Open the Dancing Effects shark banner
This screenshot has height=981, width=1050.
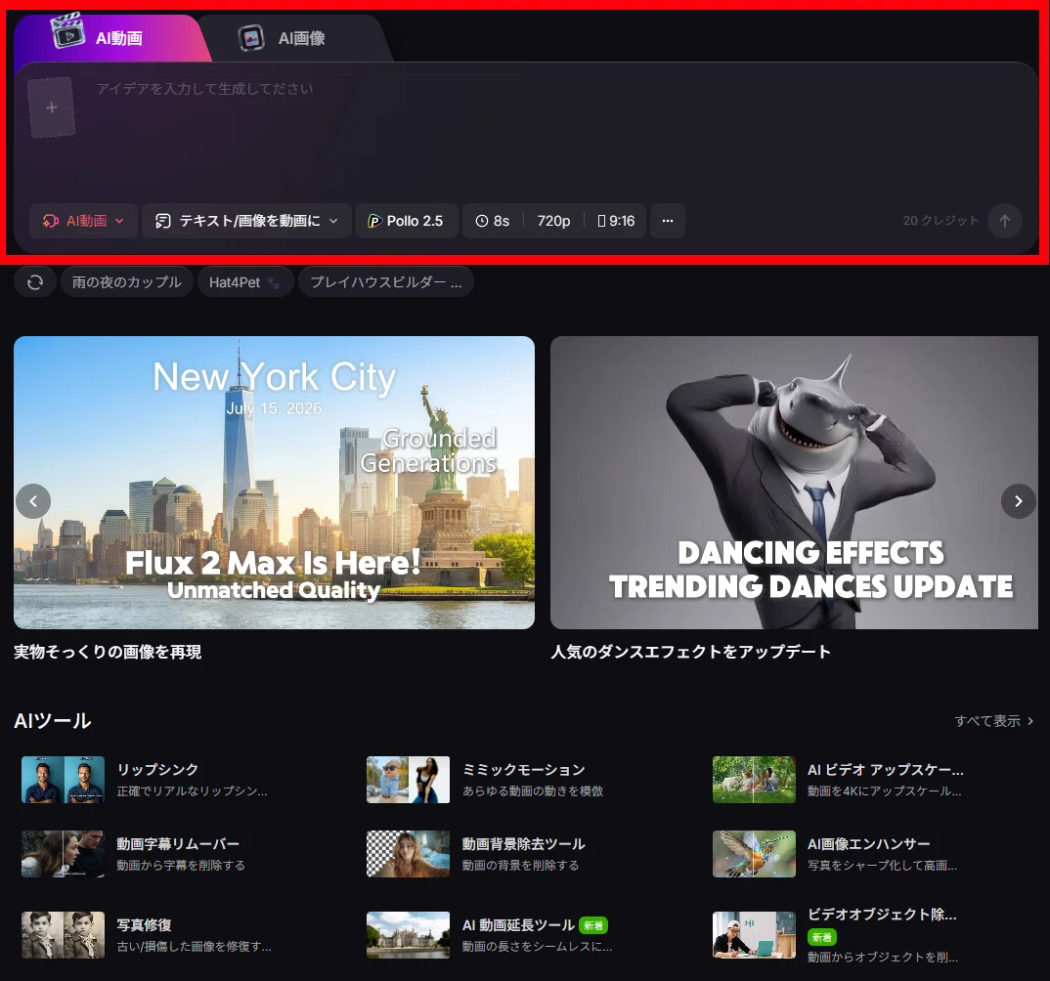(x=794, y=483)
